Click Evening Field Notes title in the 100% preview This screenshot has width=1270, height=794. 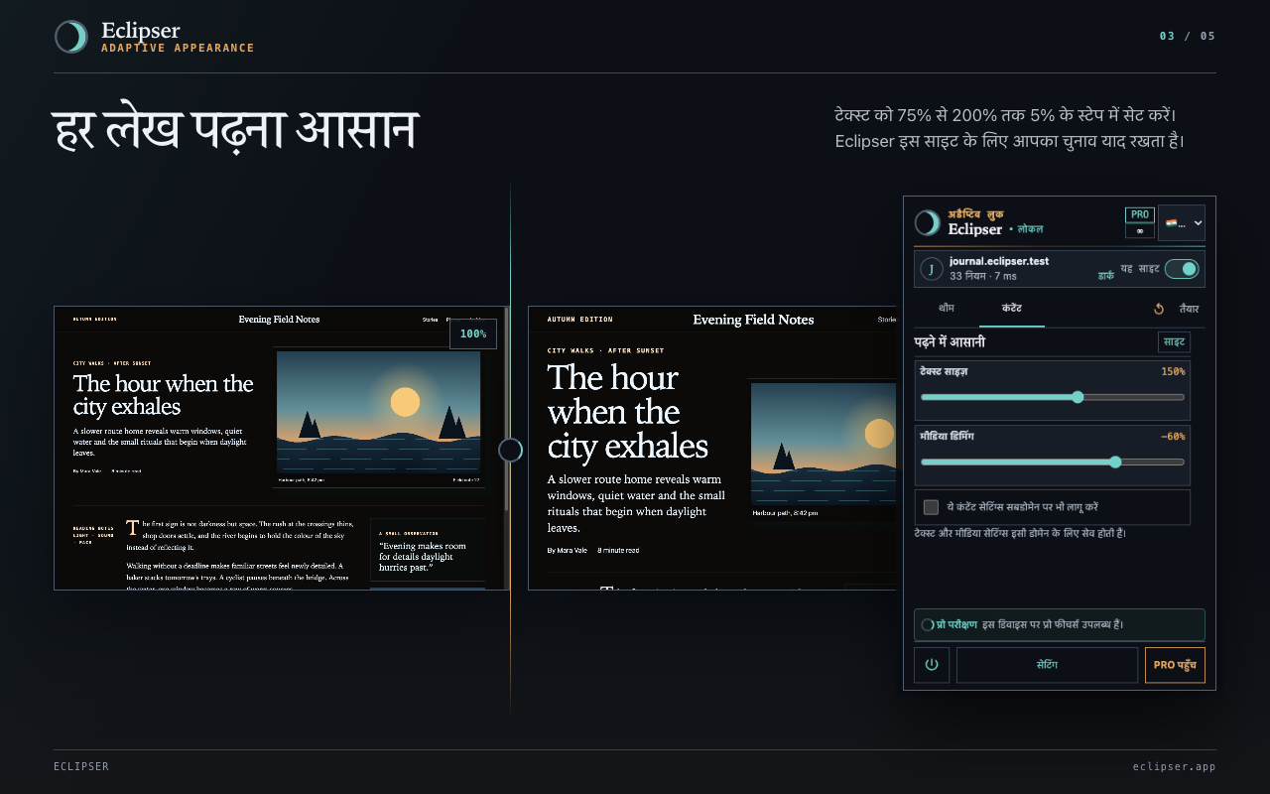pos(279,320)
